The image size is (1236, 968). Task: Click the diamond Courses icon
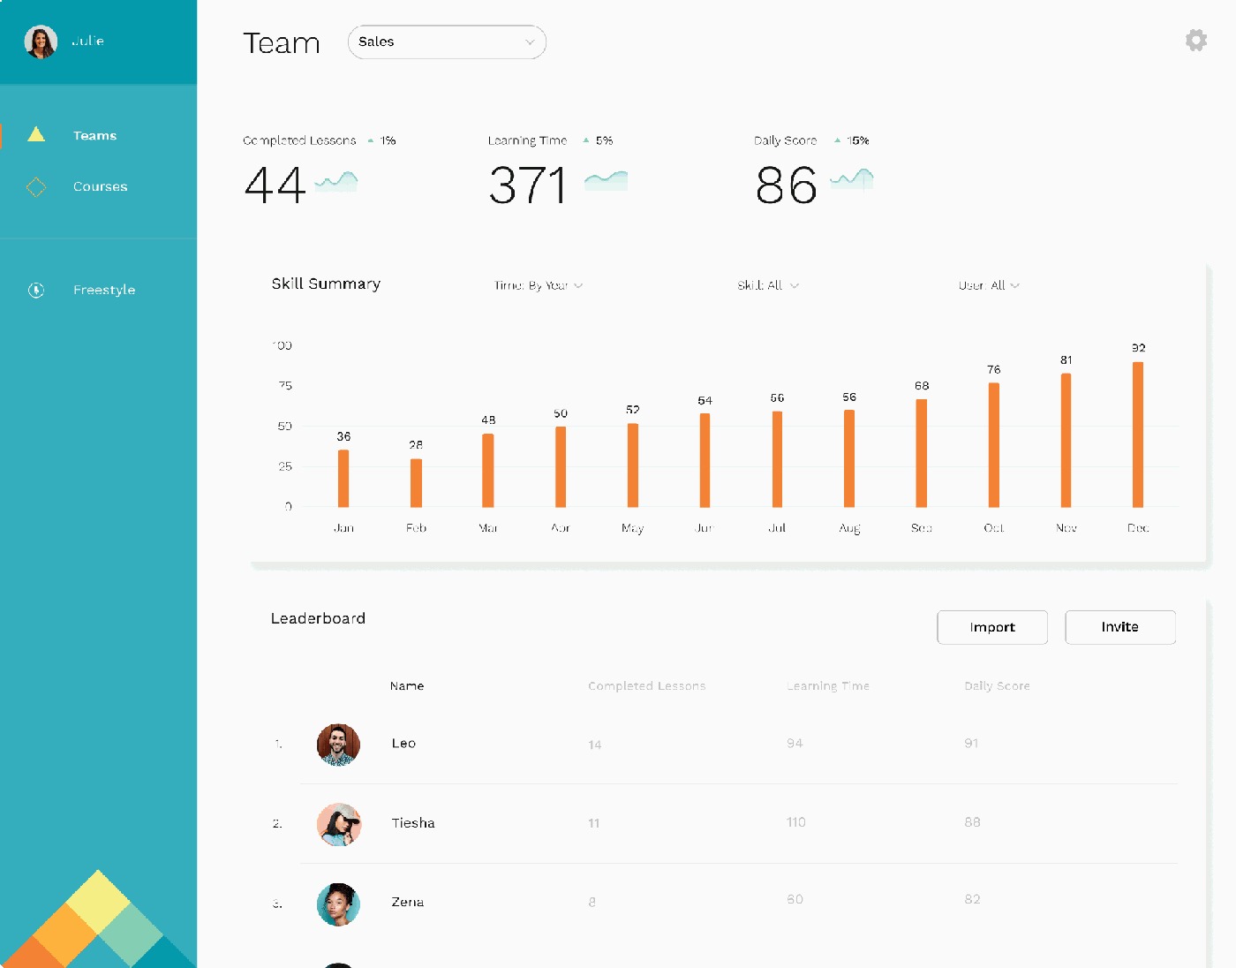point(36,186)
